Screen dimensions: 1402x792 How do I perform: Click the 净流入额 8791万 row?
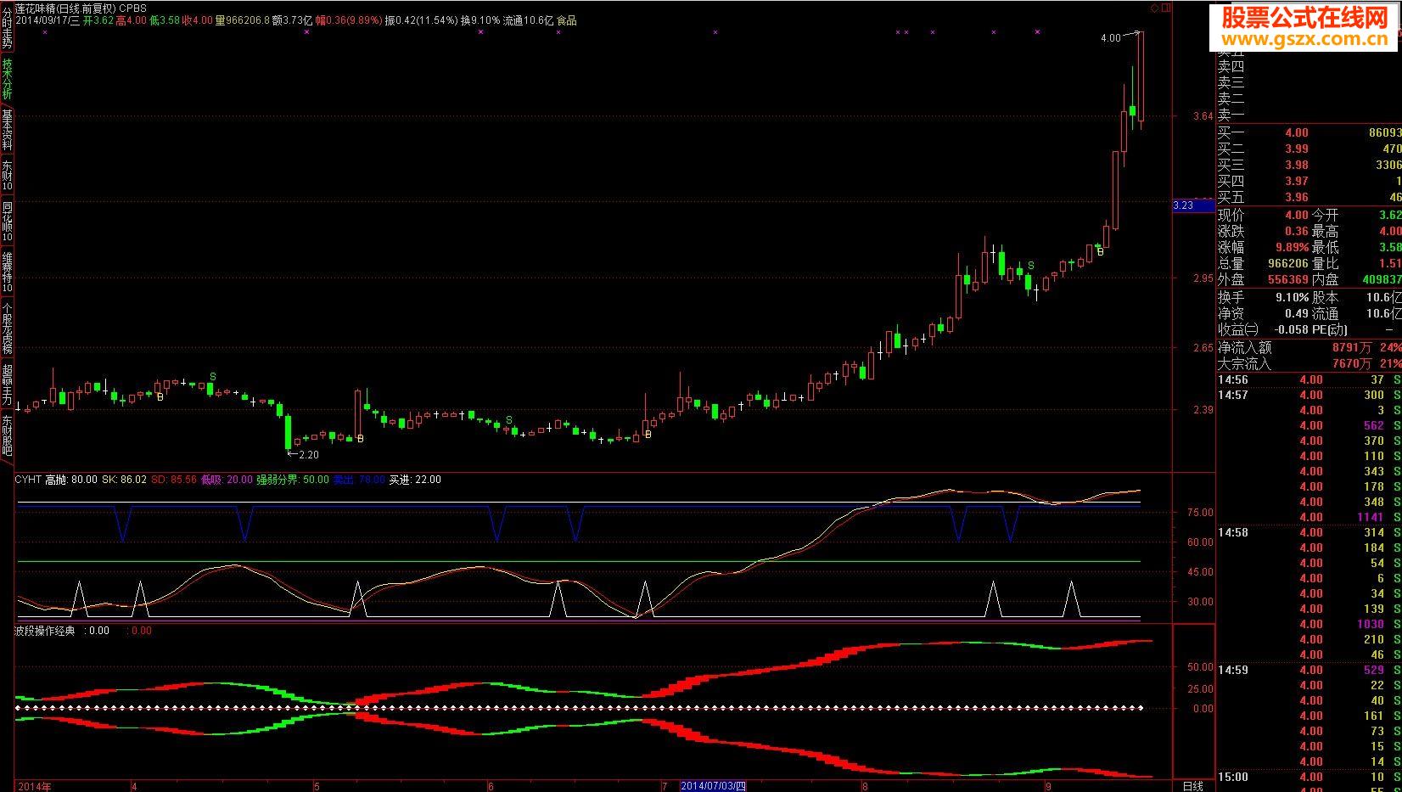coord(1309,347)
